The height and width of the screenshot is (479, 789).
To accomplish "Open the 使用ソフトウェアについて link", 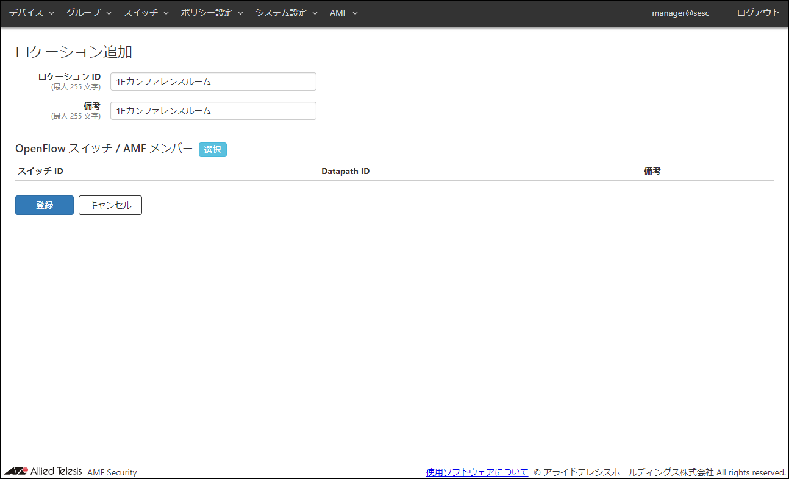I will point(477,472).
